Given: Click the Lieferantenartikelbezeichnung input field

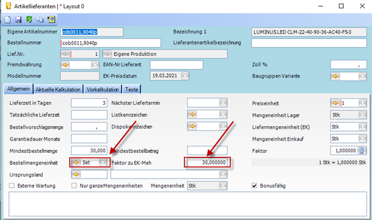Looking at the screenshot, I should click(x=309, y=43).
